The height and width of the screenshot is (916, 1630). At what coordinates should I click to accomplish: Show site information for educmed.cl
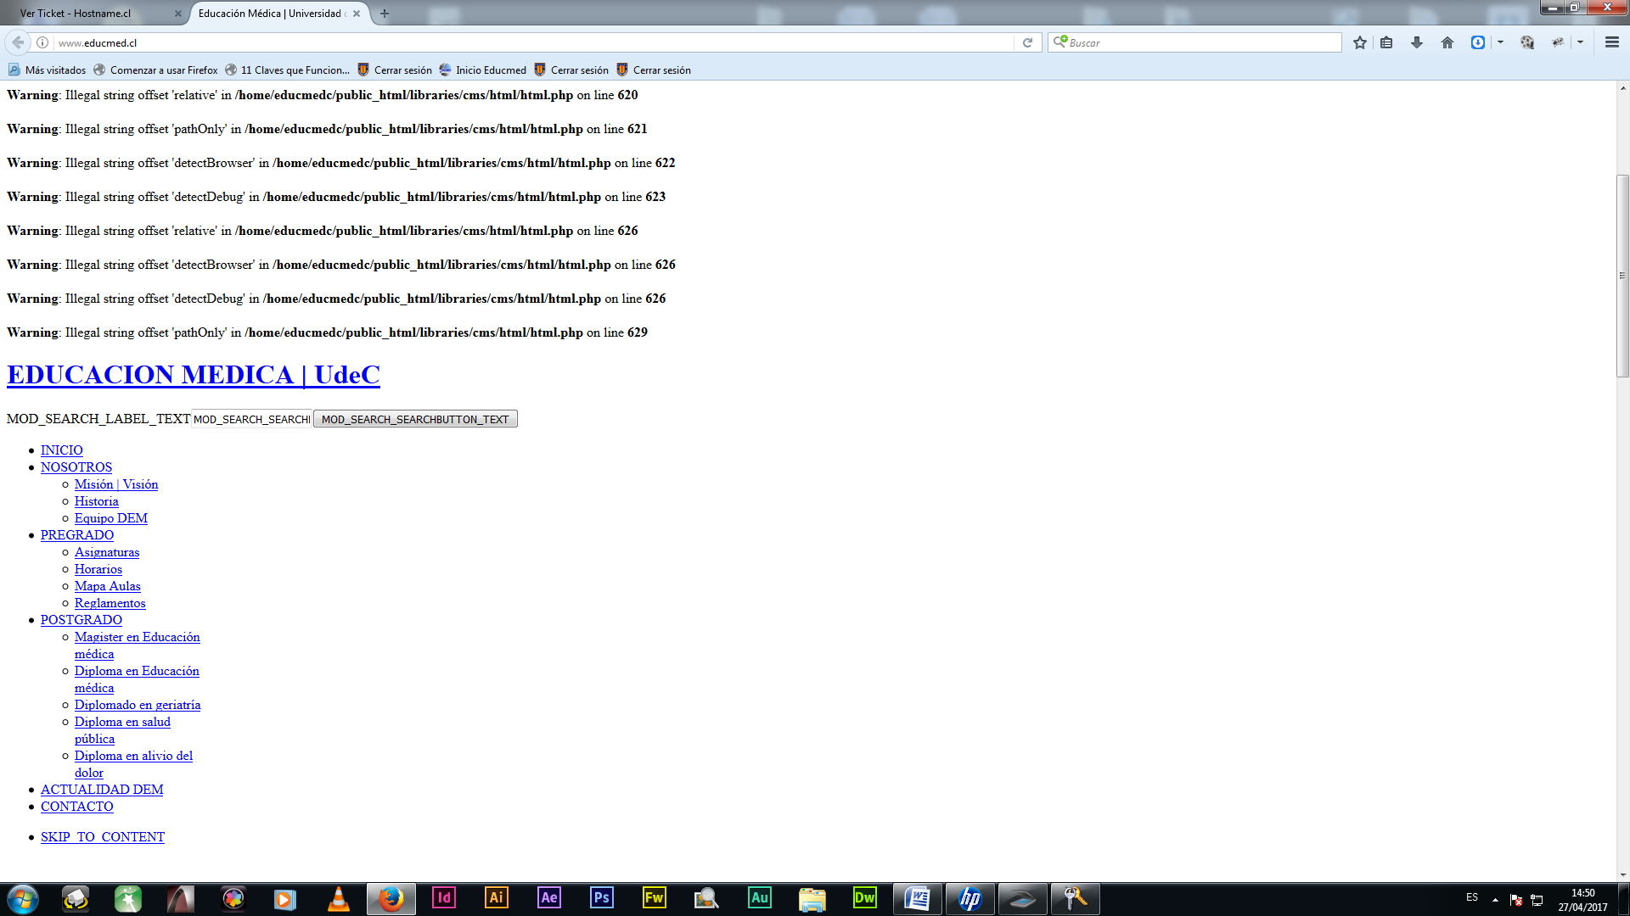click(42, 42)
